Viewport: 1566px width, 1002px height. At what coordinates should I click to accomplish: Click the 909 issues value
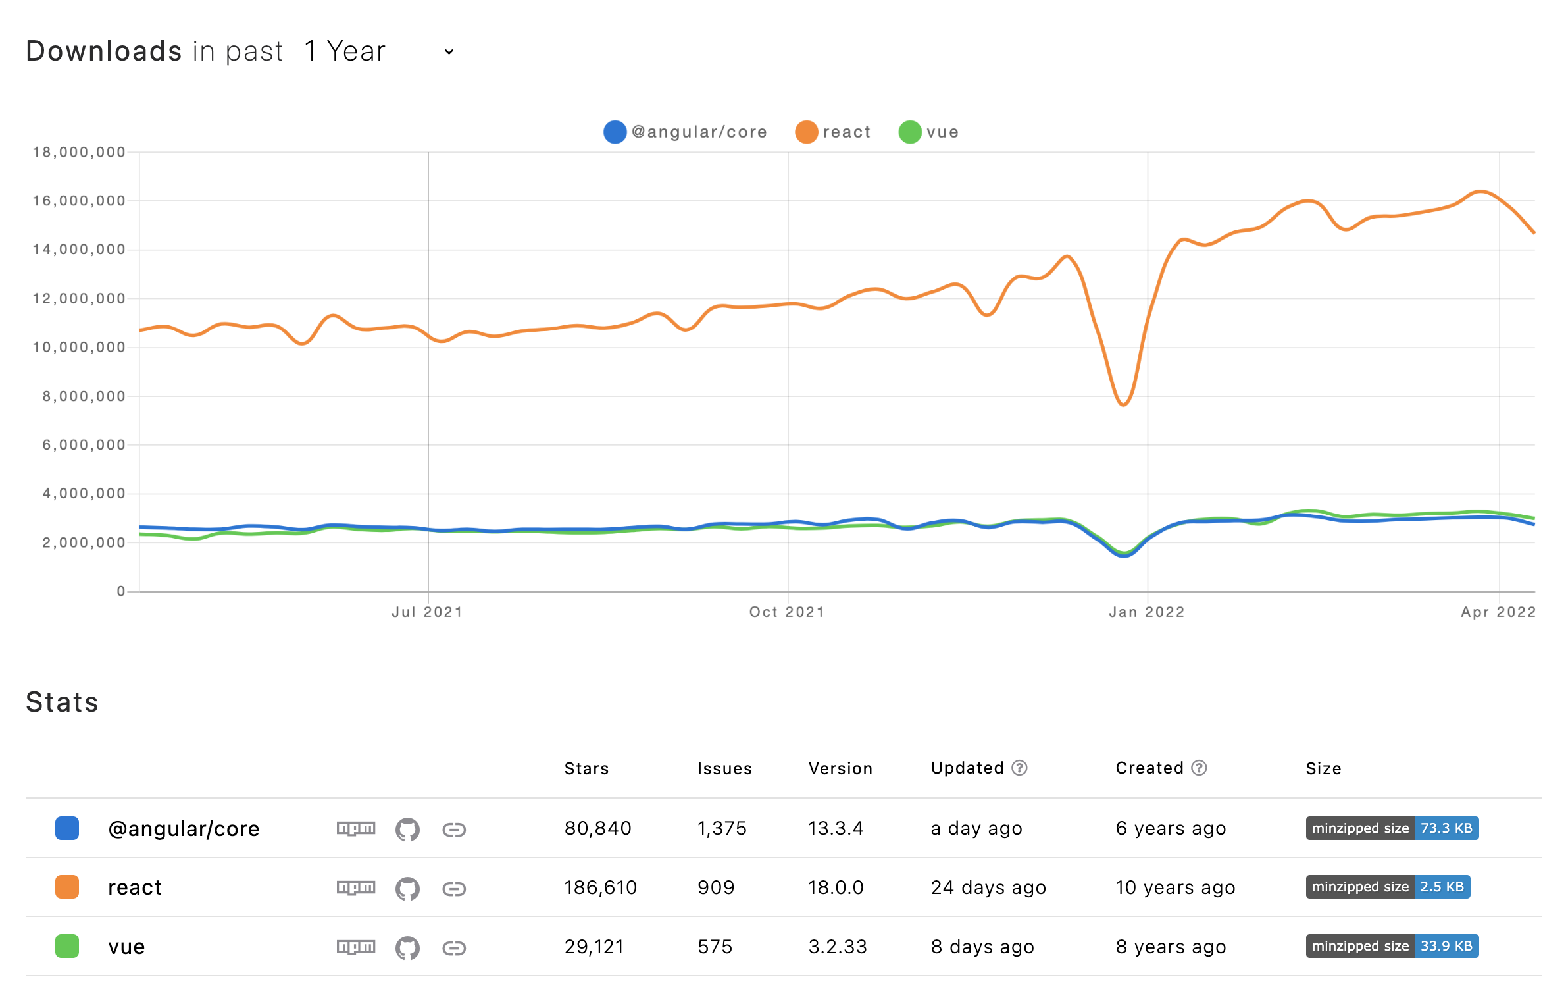click(x=716, y=887)
